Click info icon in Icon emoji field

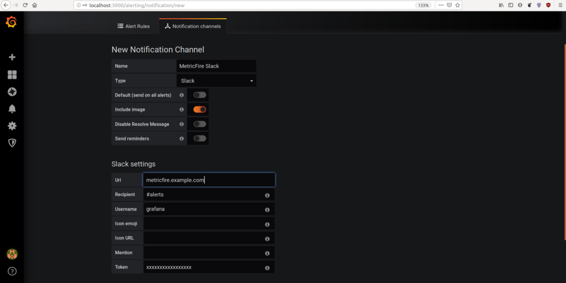pyautogui.click(x=267, y=224)
